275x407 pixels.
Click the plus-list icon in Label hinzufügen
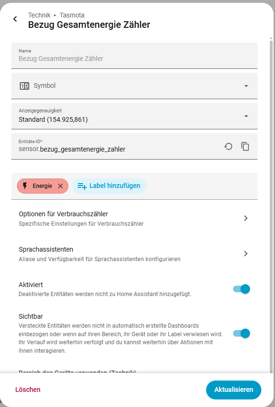[x=82, y=186]
